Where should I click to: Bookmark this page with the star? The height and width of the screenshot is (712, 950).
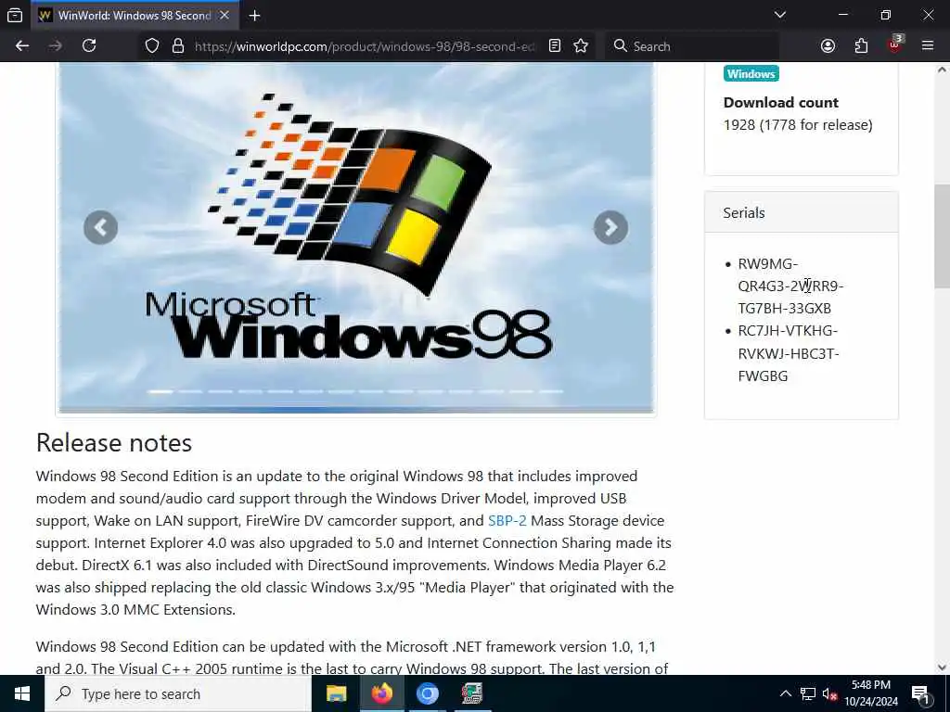581,46
